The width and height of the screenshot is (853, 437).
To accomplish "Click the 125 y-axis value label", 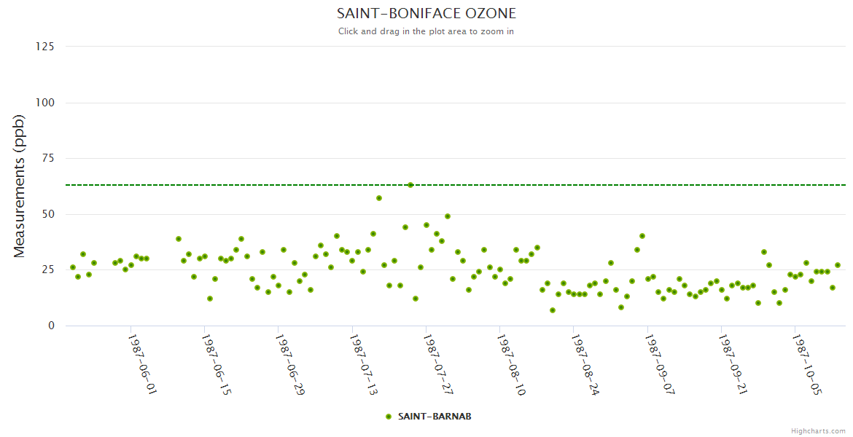I will tap(44, 47).
